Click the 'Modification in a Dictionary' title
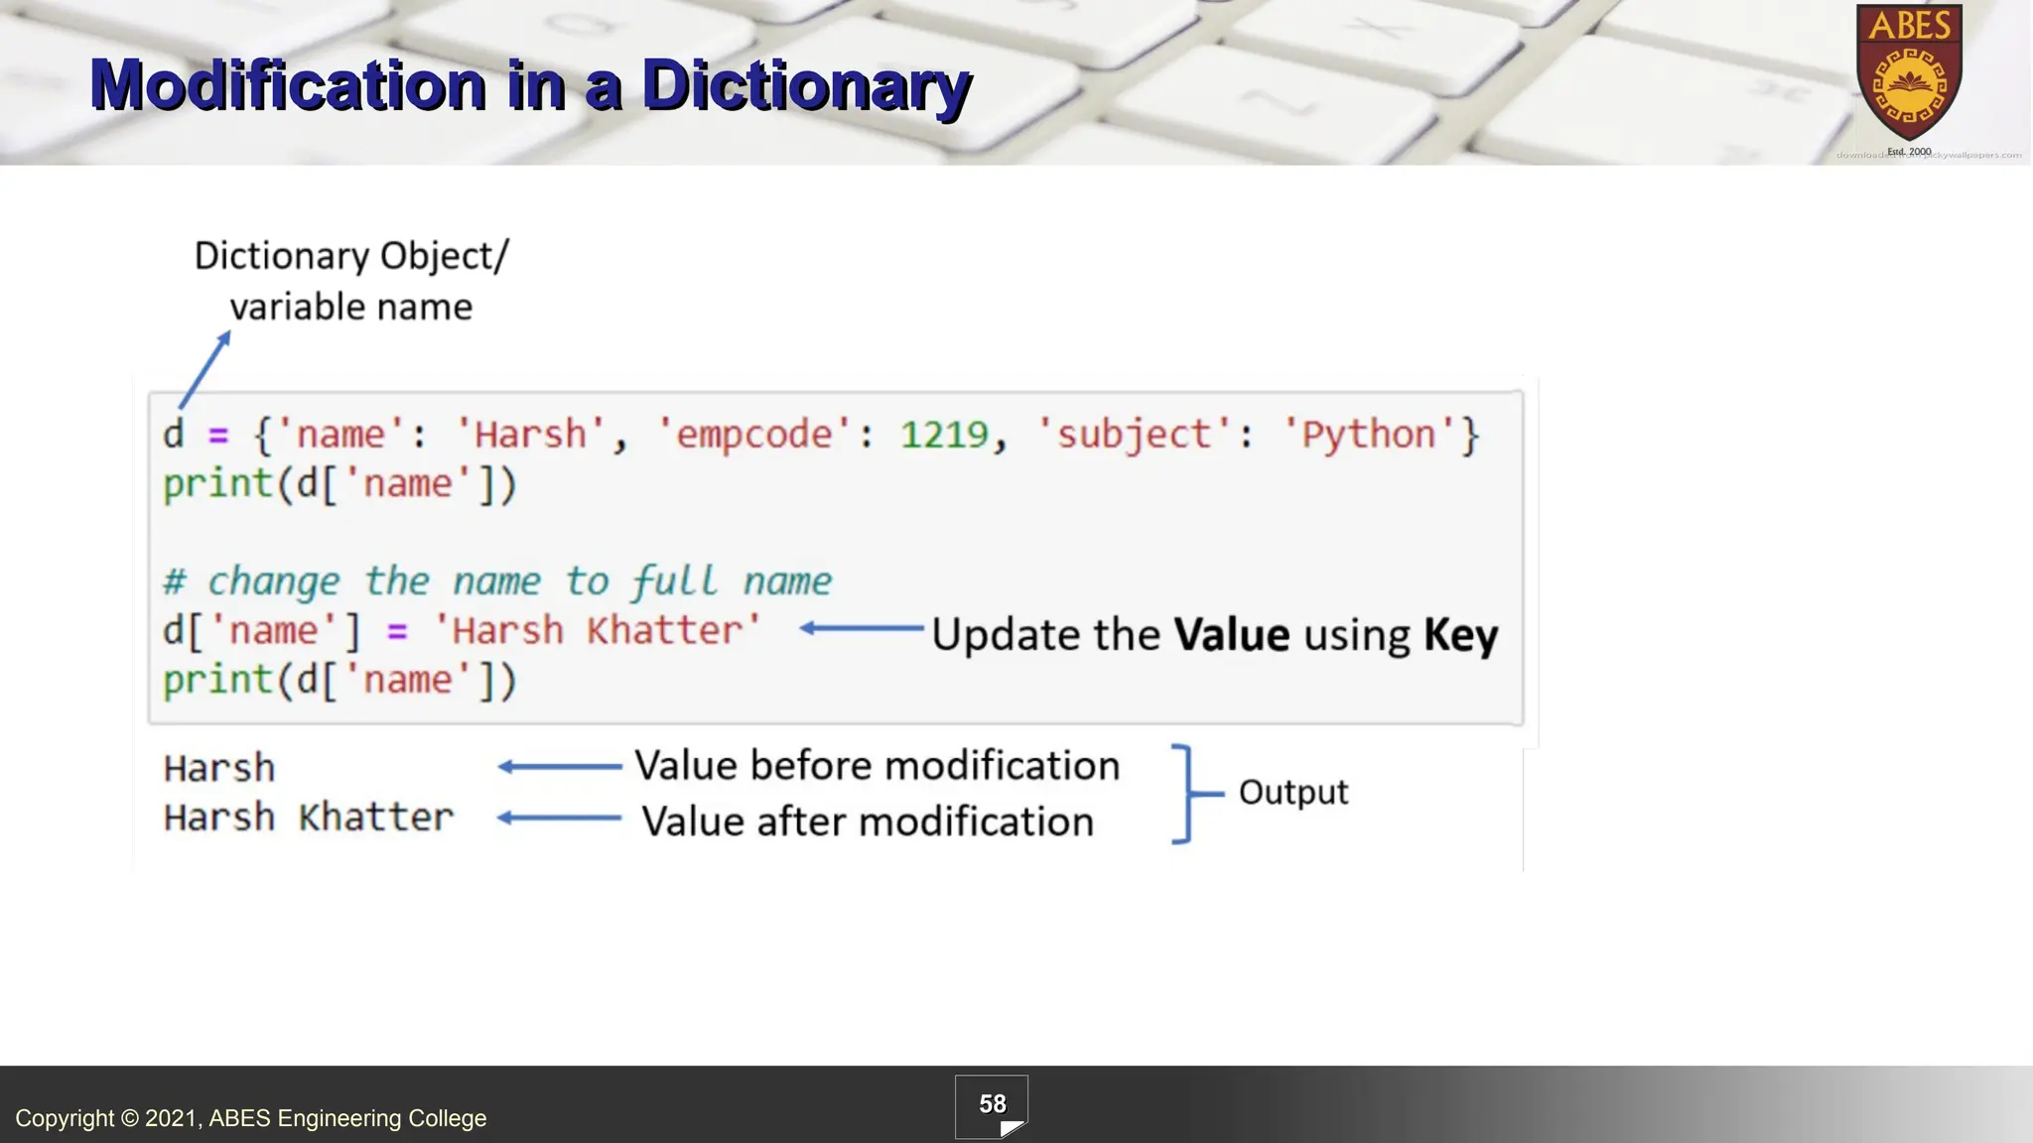Image resolution: width=2033 pixels, height=1143 pixels. 529,85
